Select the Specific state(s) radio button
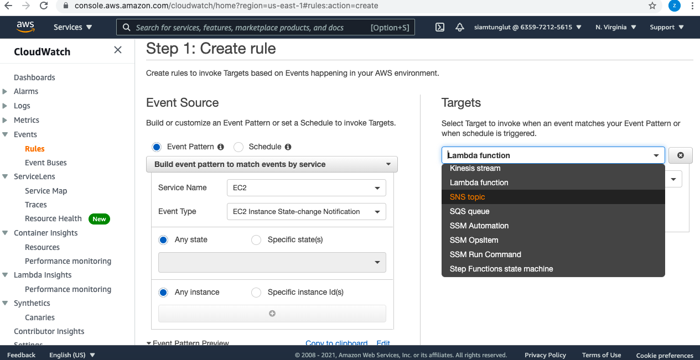The width and height of the screenshot is (700, 360). click(256, 240)
